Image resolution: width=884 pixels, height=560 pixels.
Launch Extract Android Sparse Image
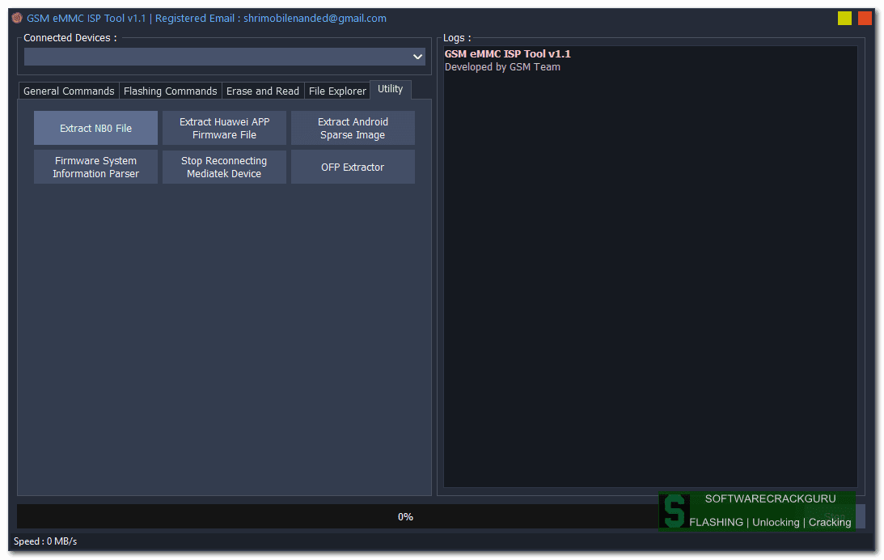click(353, 128)
